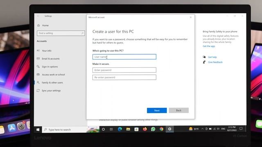Screen dimensions: 262x147
Task: Launch Firefox from the taskbar
Action: pos(145,129)
